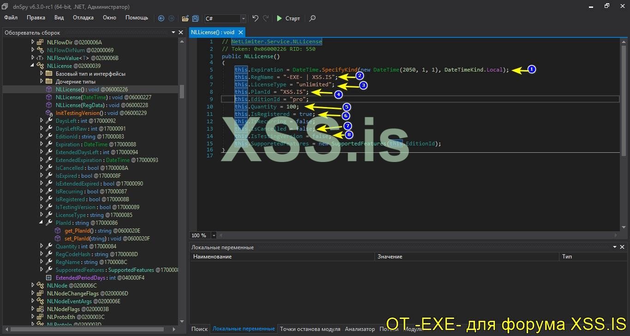The height and width of the screenshot is (336, 630).
Task: Open the Вид menu
Action: (x=59, y=18)
